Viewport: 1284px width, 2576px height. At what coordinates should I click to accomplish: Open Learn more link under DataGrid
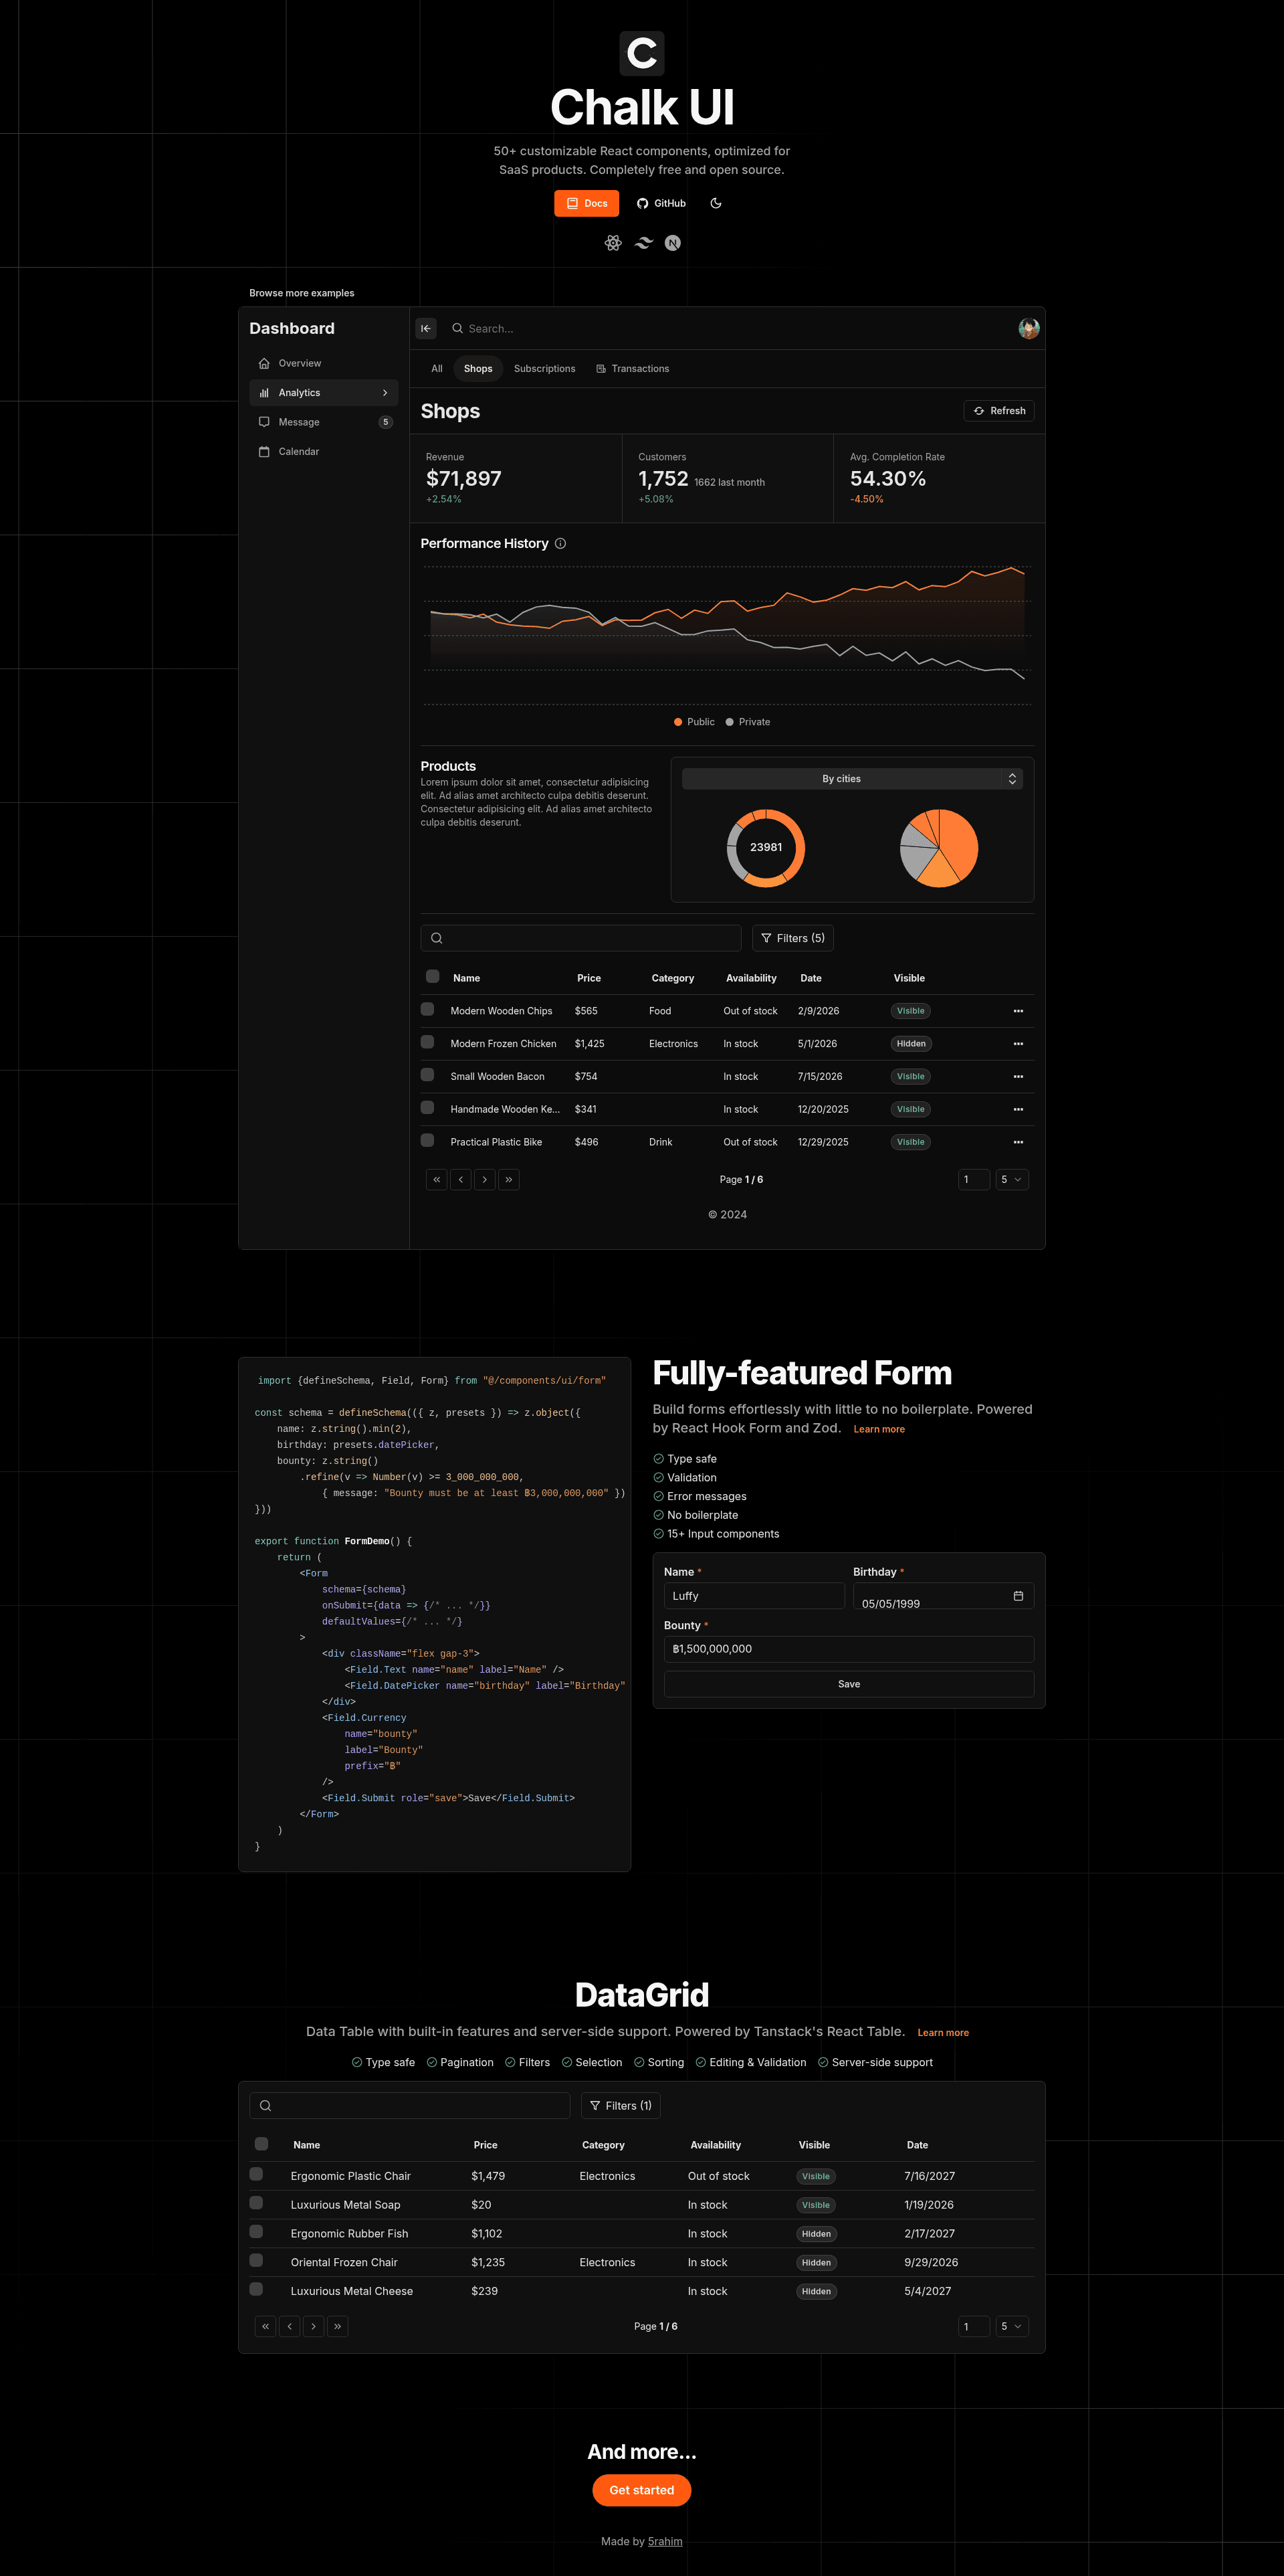(942, 2033)
